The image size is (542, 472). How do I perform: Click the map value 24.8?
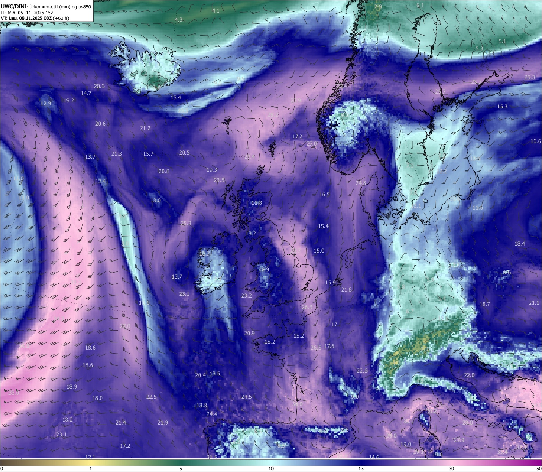pyautogui.click(x=361, y=183)
